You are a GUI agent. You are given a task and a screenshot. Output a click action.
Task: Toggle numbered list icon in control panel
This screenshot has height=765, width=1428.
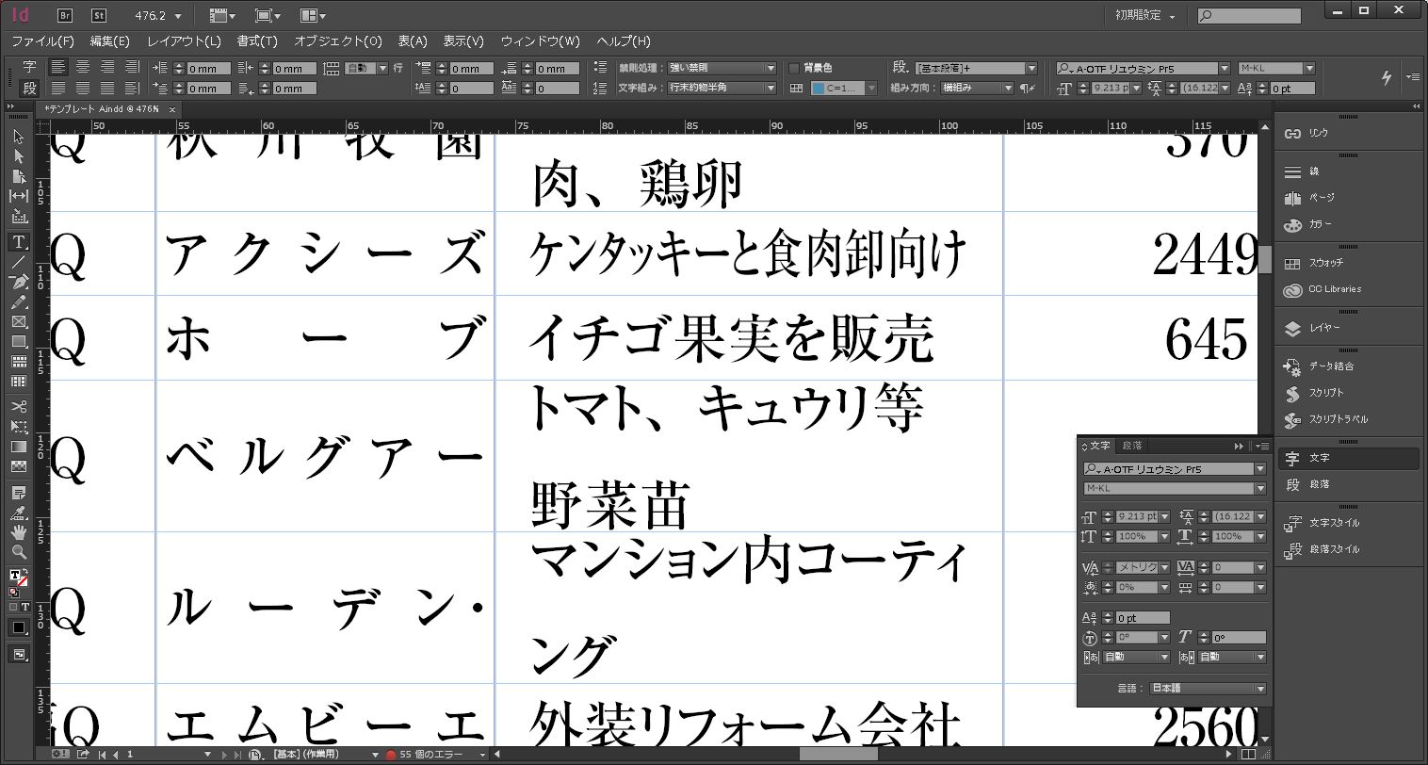[x=600, y=88]
